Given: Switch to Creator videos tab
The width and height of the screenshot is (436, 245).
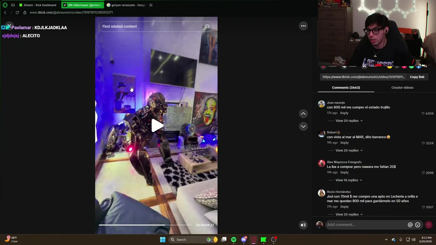Looking at the screenshot, I should click(x=402, y=88).
